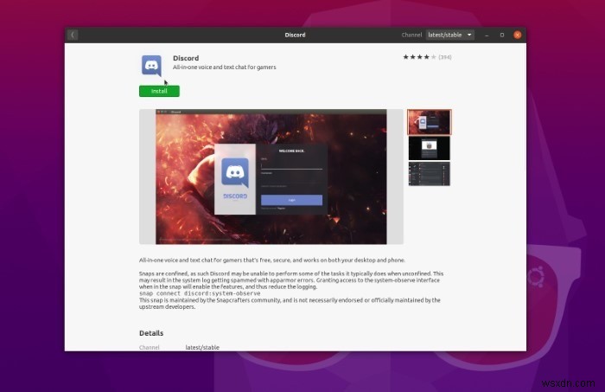Select the third screenshot thumbnail

(429, 174)
